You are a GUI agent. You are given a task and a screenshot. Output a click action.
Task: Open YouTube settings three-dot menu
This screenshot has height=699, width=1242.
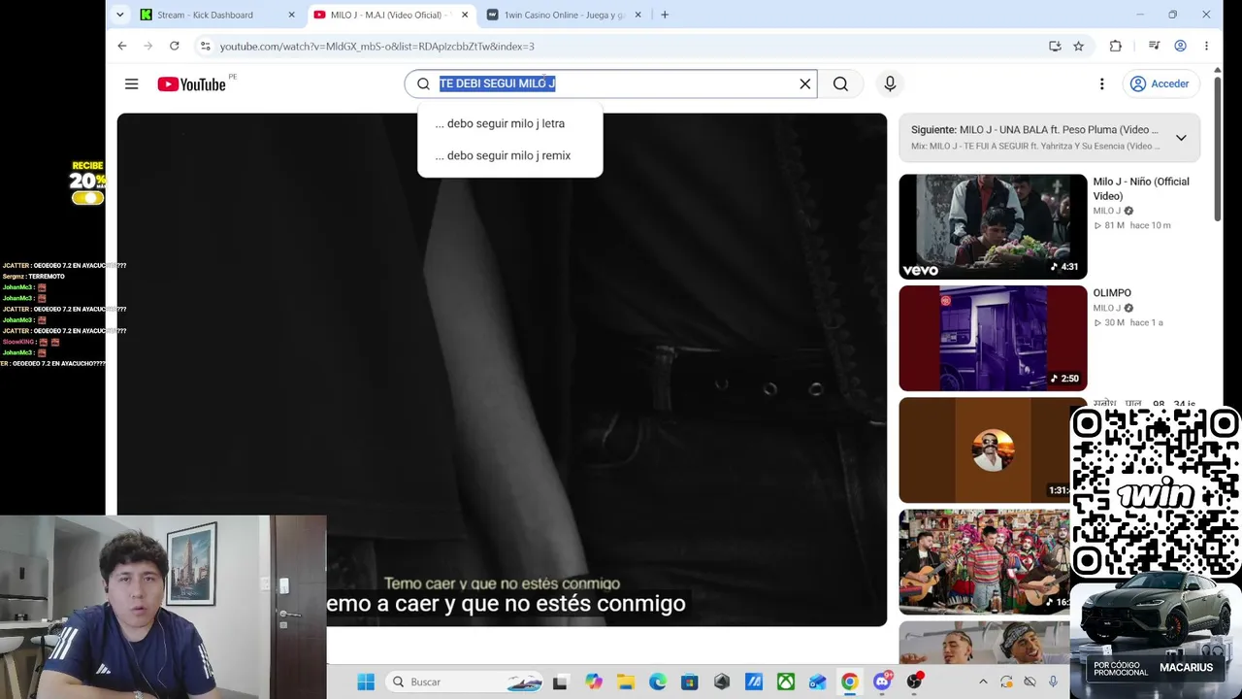[1101, 84]
